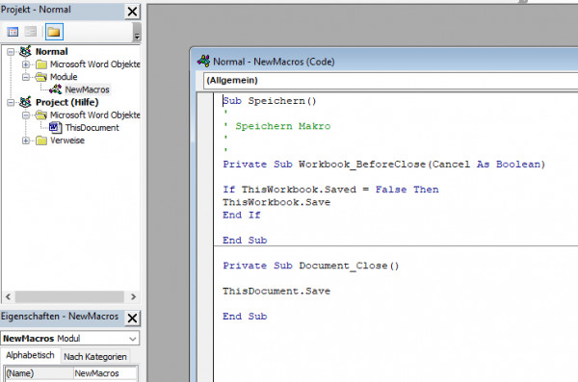Image resolution: width=578 pixels, height=382 pixels.
Task: Click the Module open-folder icon
Action: tap(41, 77)
